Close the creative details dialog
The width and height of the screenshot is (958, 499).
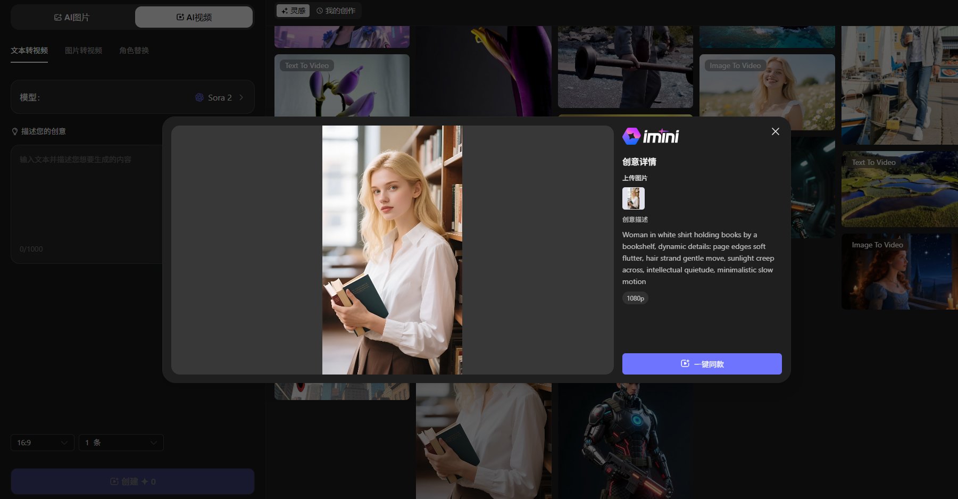pos(775,131)
